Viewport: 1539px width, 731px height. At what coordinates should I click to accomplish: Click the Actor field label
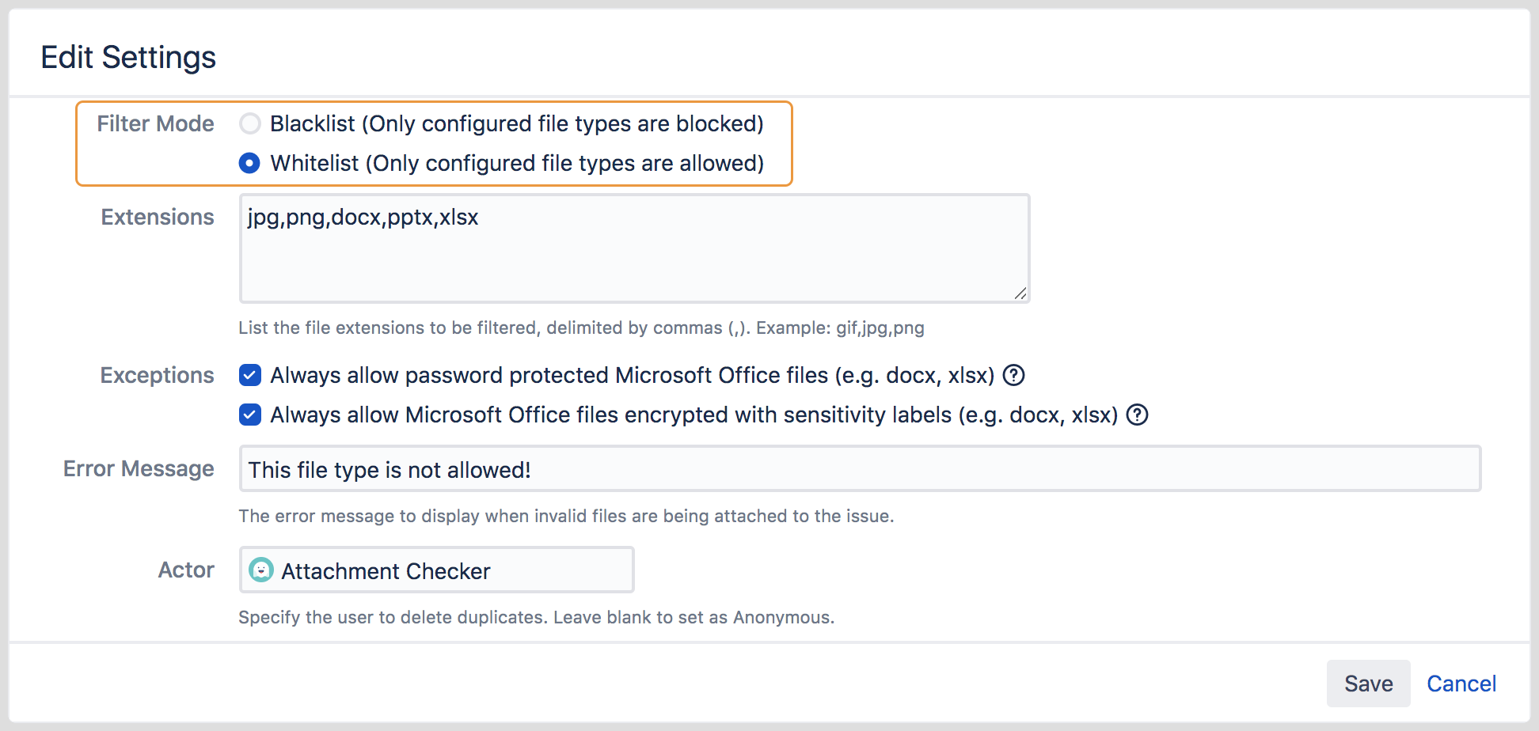pos(186,570)
